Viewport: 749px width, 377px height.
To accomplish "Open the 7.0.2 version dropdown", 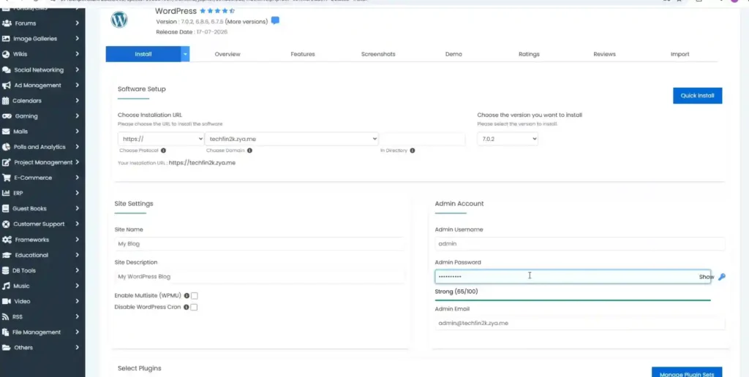I will point(508,139).
